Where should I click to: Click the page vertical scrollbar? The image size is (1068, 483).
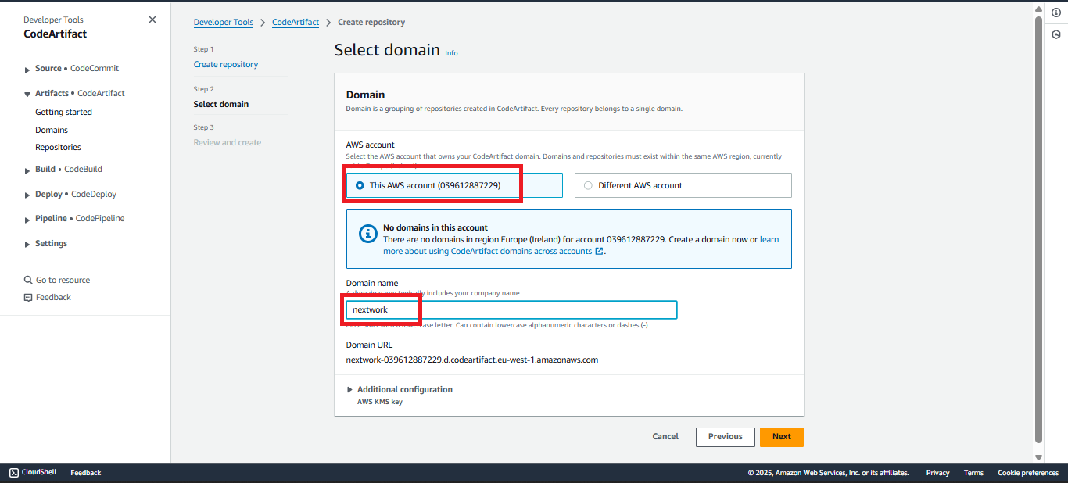[x=1038, y=229]
